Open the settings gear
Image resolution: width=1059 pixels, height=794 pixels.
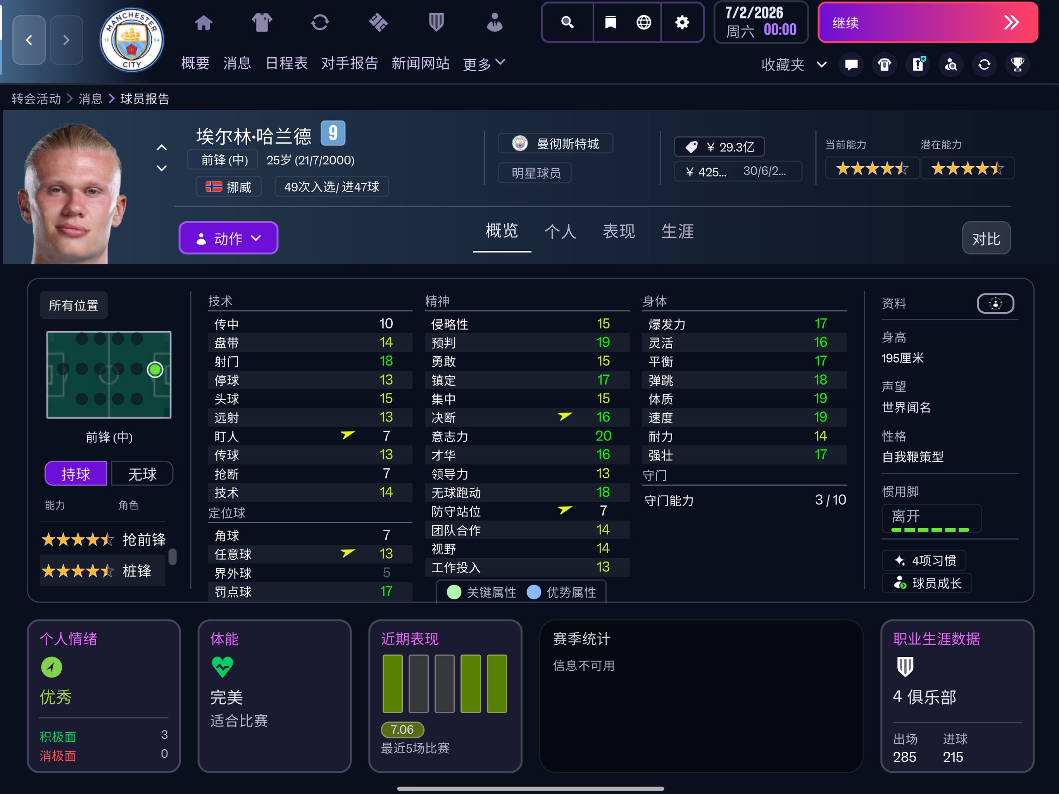coord(682,22)
